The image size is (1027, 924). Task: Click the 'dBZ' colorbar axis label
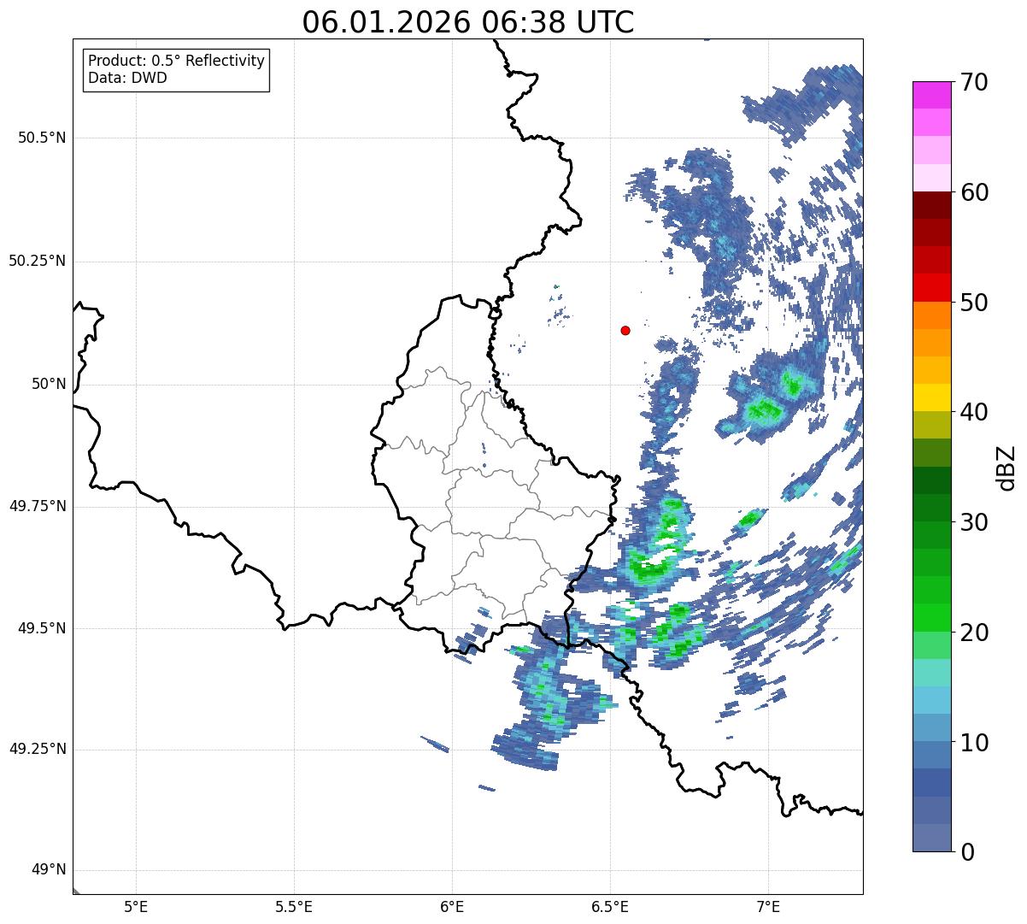[1006, 467]
